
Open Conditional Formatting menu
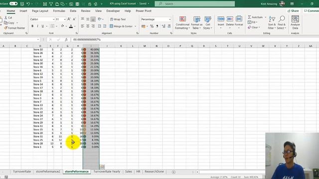coord(182,23)
